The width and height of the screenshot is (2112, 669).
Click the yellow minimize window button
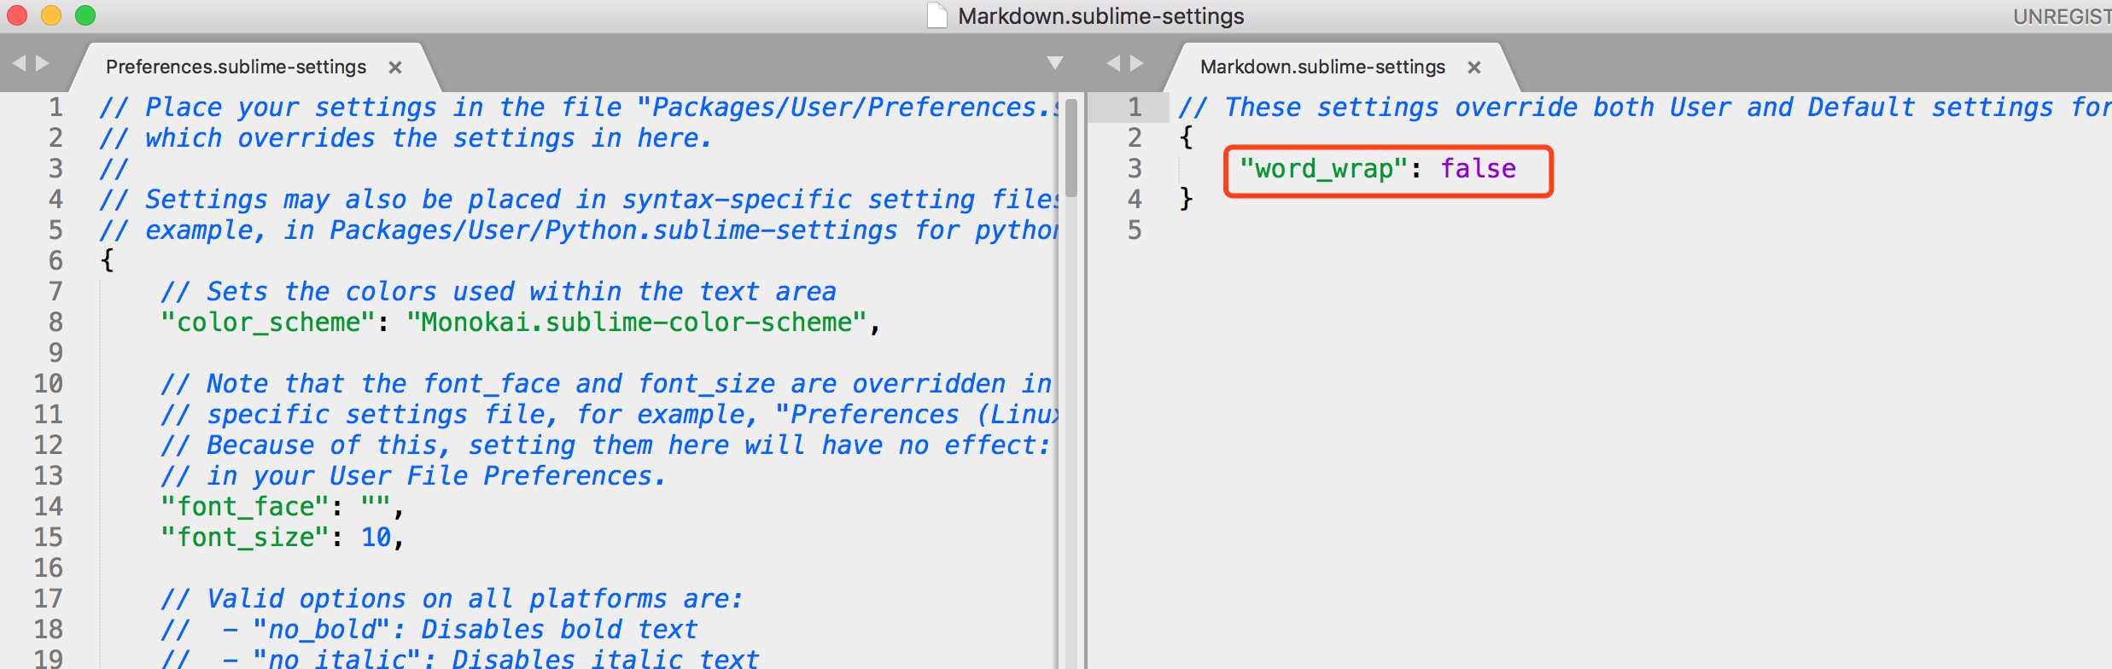point(51,15)
